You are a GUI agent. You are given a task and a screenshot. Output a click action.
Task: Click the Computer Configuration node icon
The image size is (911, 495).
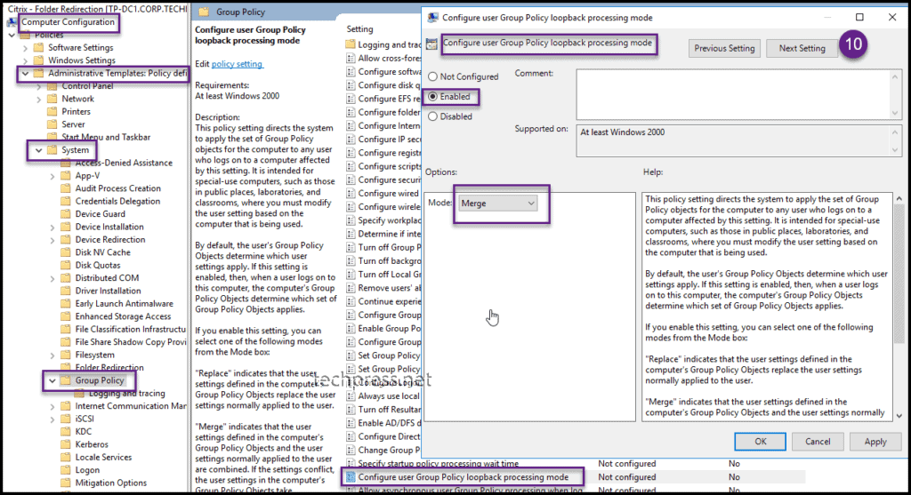(12, 22)
